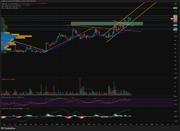This screenshot has height=131, width=180.
Task: Select the 16.85 green price level label
Action: point(175,8)
